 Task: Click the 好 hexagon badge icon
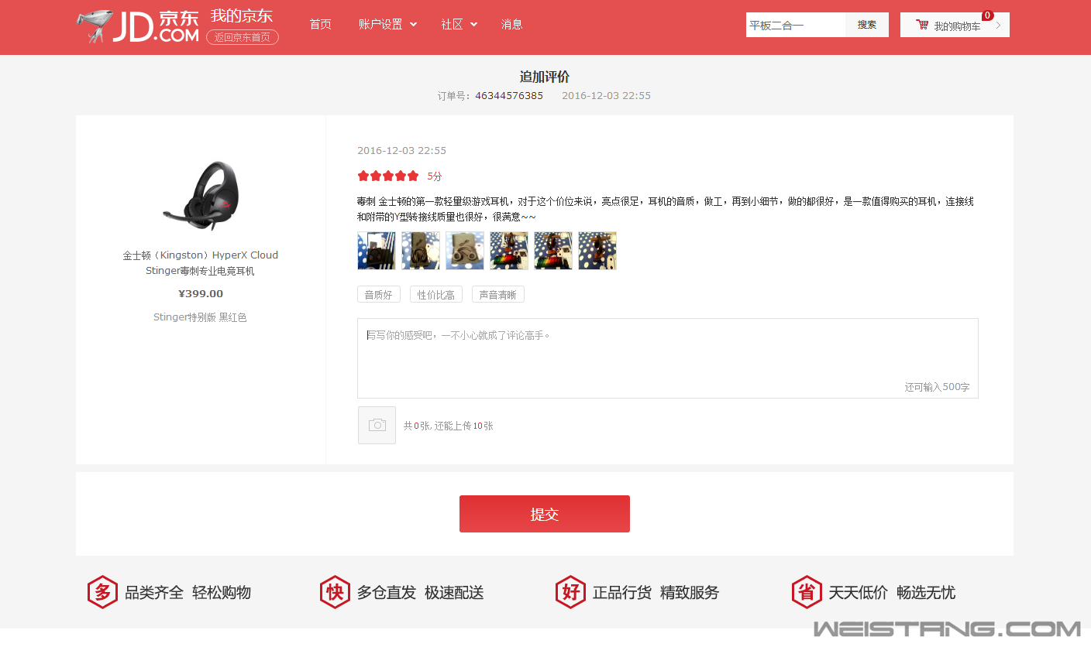coord(571,592)
